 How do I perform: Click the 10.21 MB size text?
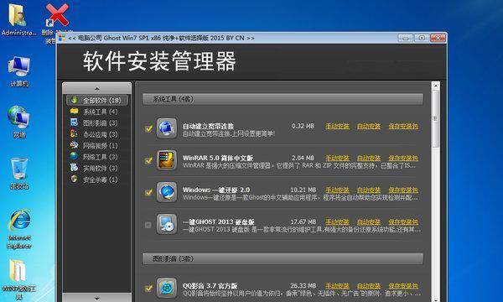click(x=303, y=190)
